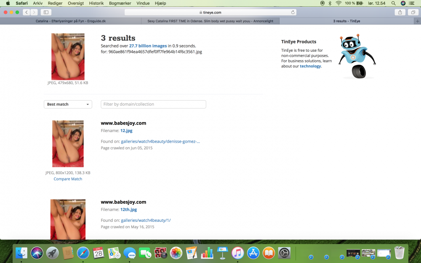
Task: Open Photo Booth from the Dock
Action: click(x=160, y=253)
